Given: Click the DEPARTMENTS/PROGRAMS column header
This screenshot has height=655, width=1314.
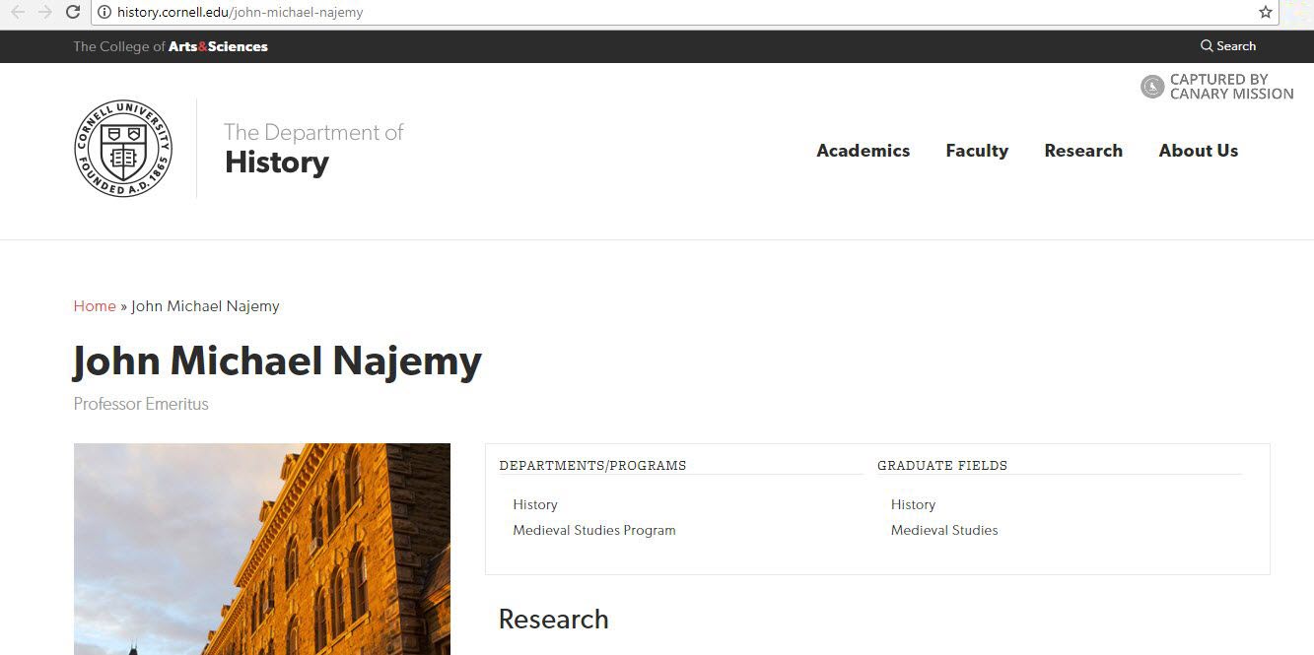Looking at the screenshot, I should coord(592,466).
